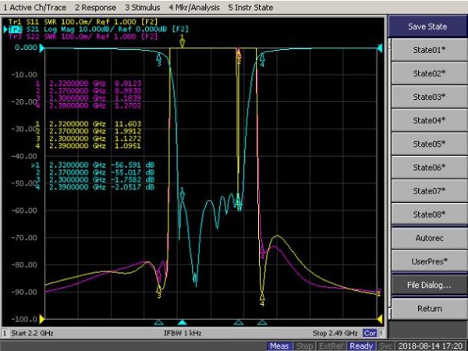This screenshot has height=351, width=468.
Task: Save to State07 softkey
Action: [429, 191]
